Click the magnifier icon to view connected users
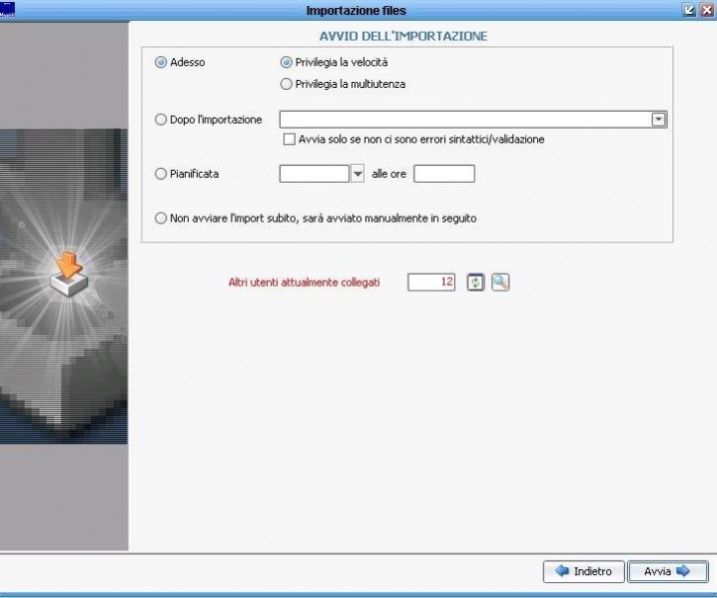The image size is (717, 598). point(500,283)
